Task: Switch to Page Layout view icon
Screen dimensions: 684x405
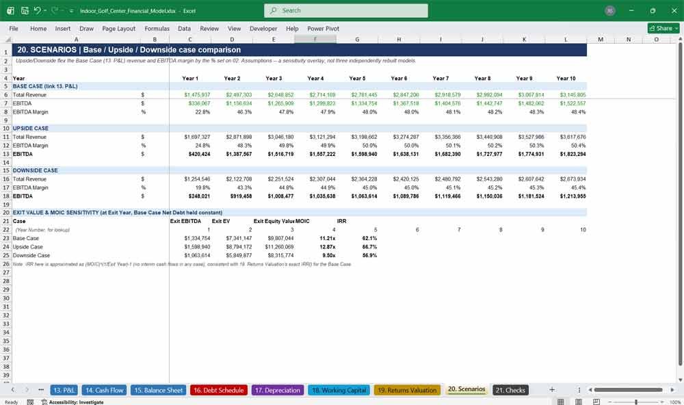Action: tap(579, 402)
